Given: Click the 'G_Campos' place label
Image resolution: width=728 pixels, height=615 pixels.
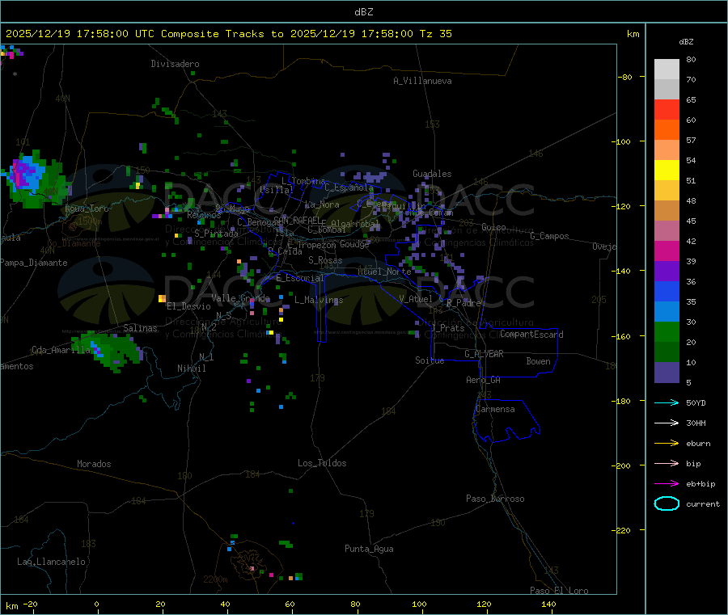Looking at the screenshot, I should point(550,236).
